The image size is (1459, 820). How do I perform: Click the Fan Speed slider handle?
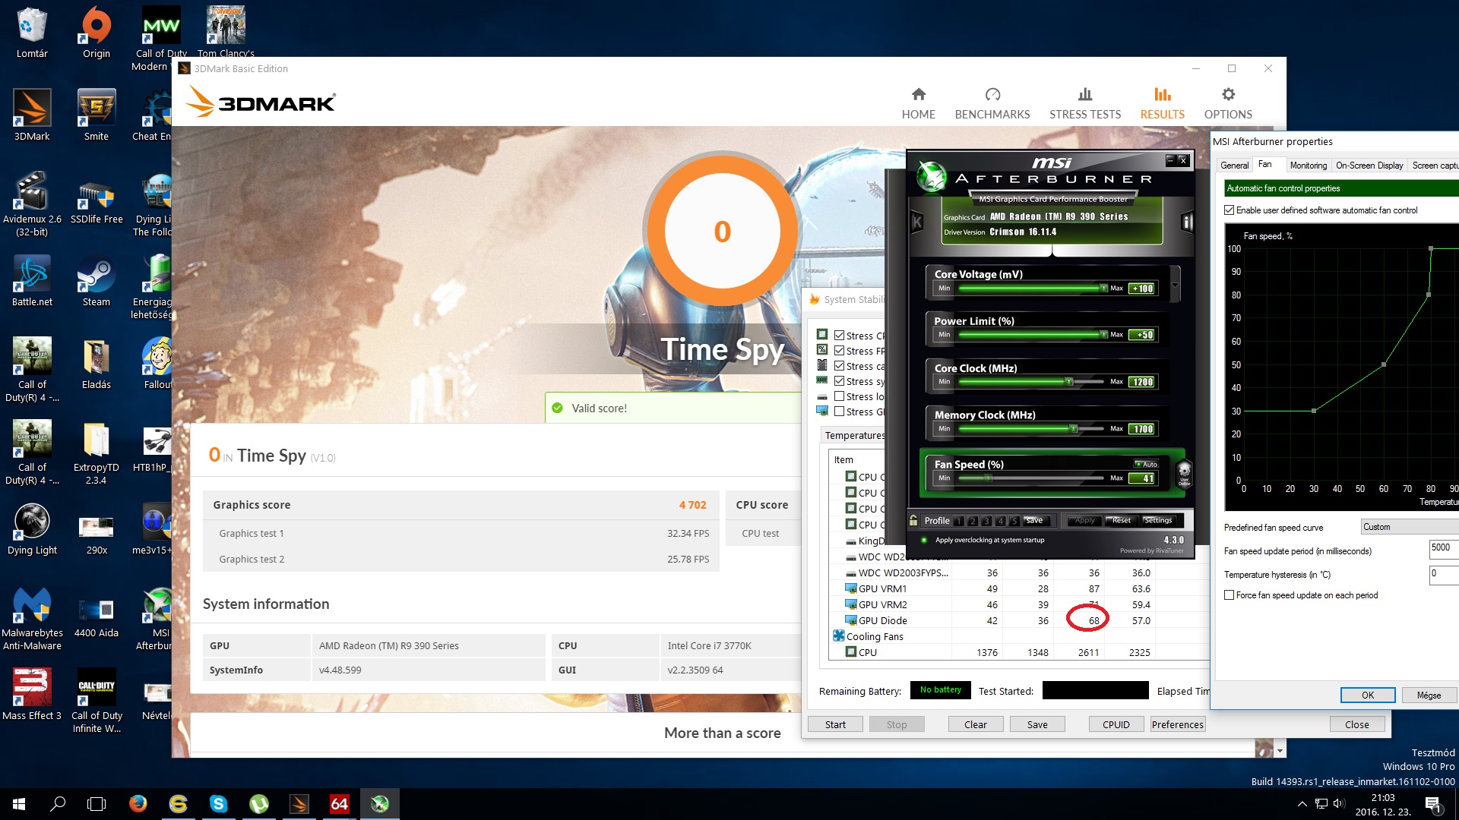[x=989, y=478]
